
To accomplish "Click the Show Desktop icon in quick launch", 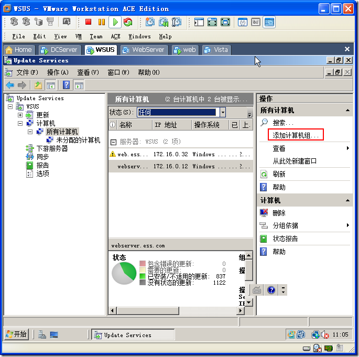I will point(54,335).
